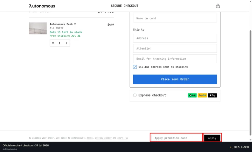Select the PayPal payment icon
Screen dimensions: 252x152
pos(202,96)
